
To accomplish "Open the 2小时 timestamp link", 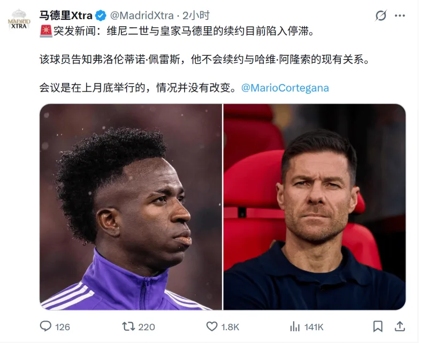I will tap(196, 16).
